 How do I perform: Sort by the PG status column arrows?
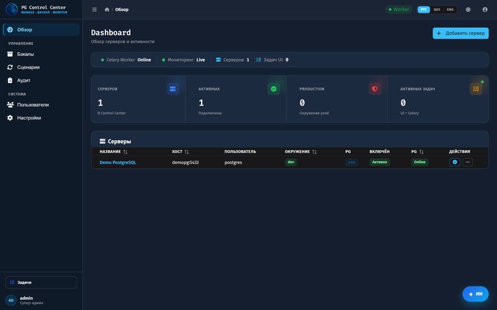[421, 151]
